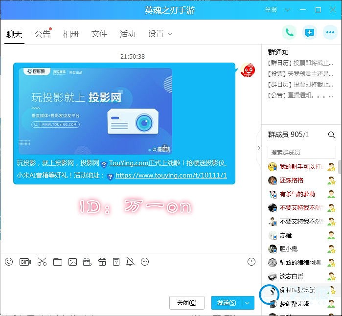The width and height of the screenshot is (342, 316).
Task: Open the 群通知 heading
Action: point(278,52)
